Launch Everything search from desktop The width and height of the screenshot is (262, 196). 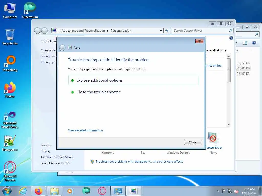pos(10,64)
